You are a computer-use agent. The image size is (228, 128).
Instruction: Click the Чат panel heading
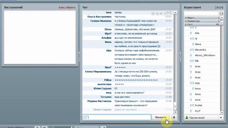85,7
